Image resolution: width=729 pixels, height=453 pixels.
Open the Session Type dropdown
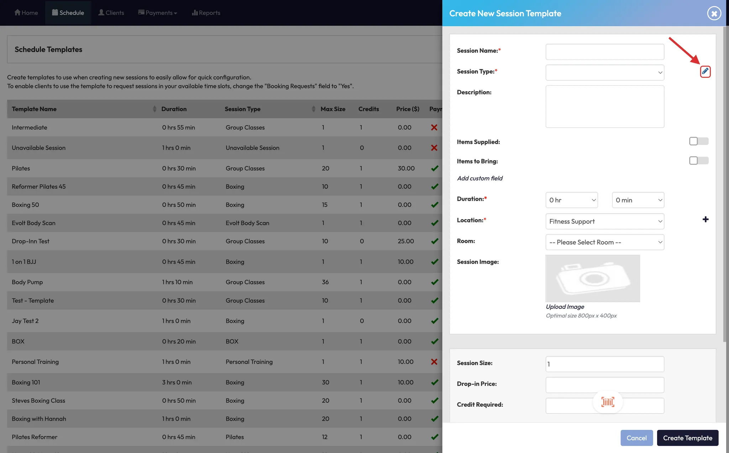coord(604,73)
